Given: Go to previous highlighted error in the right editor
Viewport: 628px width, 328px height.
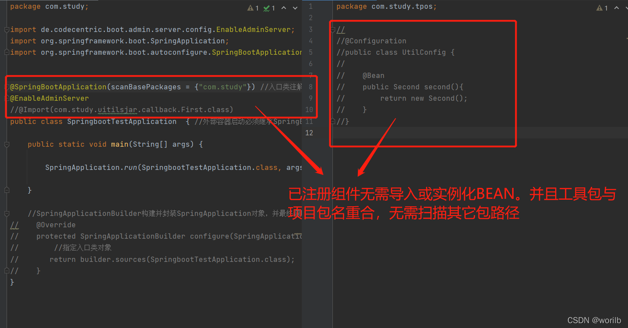Looking at the screenshot, I should (x=617, y=8).
